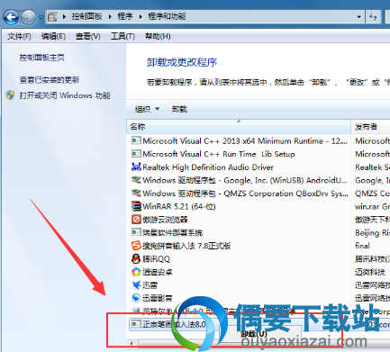Open recent pages dropdown beside Forward button
Image resolution: width=390 pixels, height=352 pixels.
(41, 17)
